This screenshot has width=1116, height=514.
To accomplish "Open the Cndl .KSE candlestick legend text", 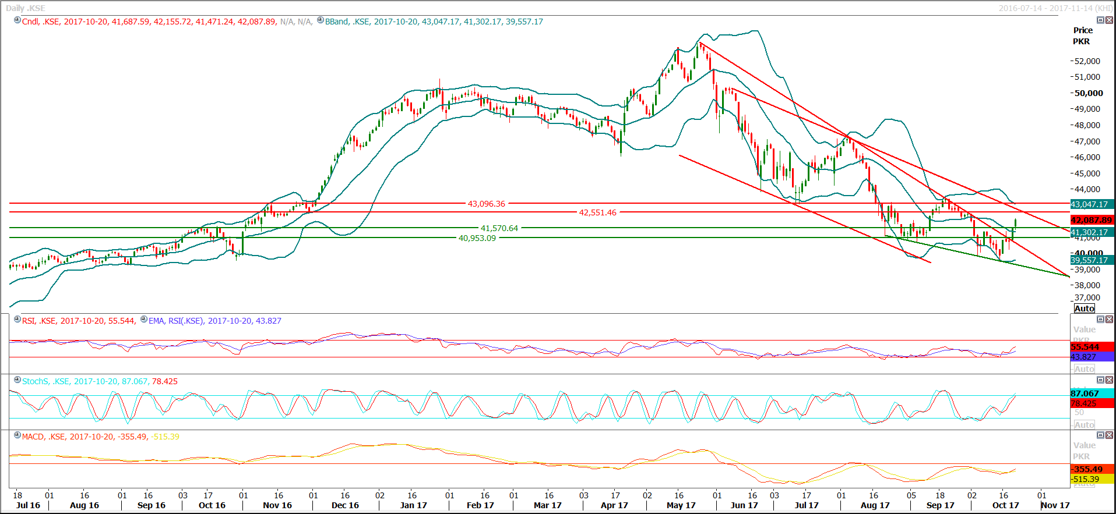I will point(149,22).
